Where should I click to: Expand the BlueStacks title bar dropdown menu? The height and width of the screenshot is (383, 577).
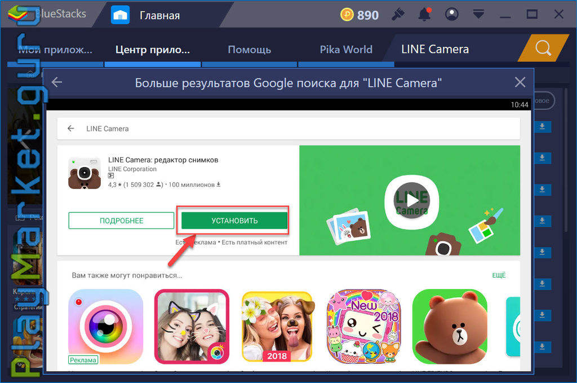pyautogui.click(x=478, y=14)
